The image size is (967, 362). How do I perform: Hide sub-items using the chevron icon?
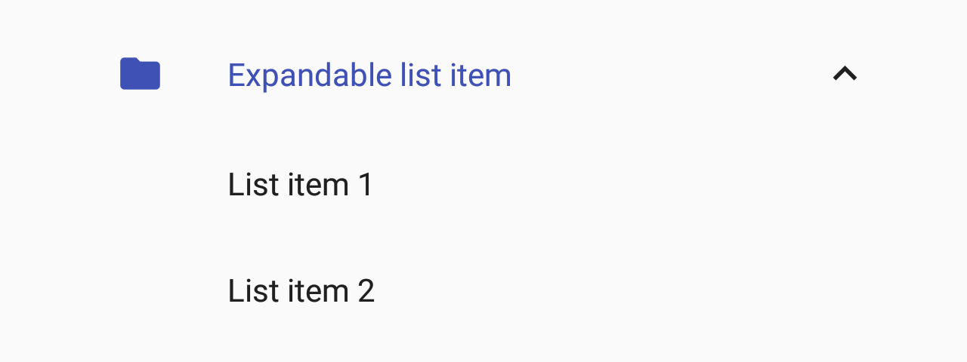coord(845,74)
